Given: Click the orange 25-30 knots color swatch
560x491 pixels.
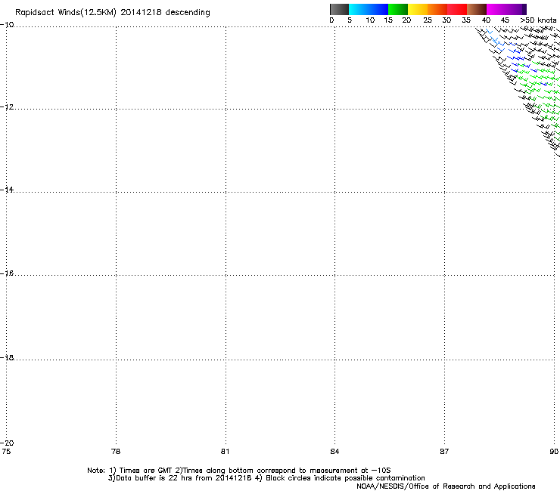Looking at the screenshot, I should [x=437, y=9].
